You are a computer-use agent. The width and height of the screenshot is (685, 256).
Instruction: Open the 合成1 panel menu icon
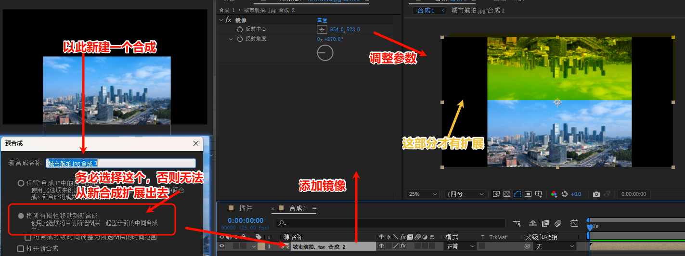[x=314, y=208]
